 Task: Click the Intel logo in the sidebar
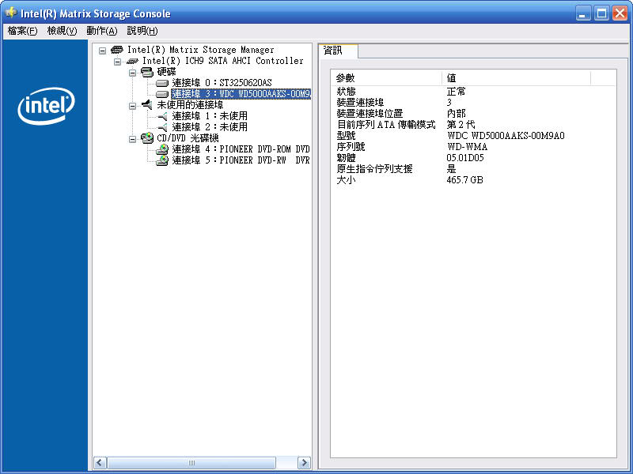click(x=46, y=106)
